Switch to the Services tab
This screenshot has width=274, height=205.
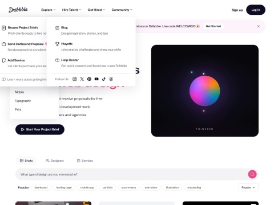[85, 161]
